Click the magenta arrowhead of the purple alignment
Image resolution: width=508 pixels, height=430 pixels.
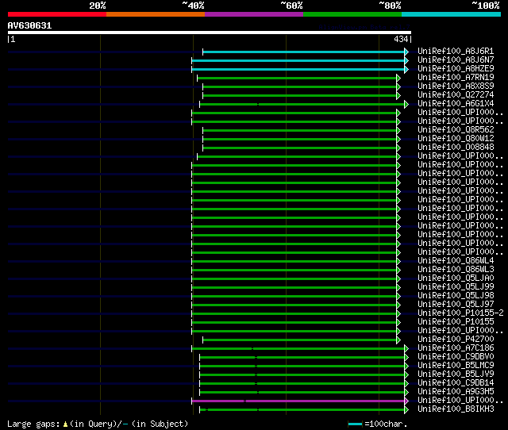[x=406, y=401]
